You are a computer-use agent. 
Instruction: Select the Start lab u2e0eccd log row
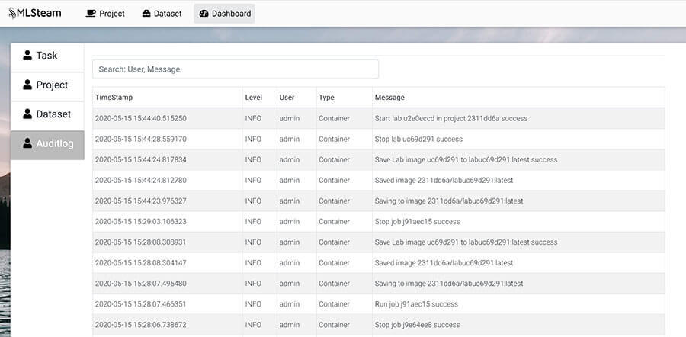pos(450,119)
